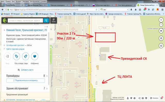Image resolution: width=165 pixels, height=102 pixels.
Task: Follow the Найти парковки рядом link
Action: pos(15,49)
